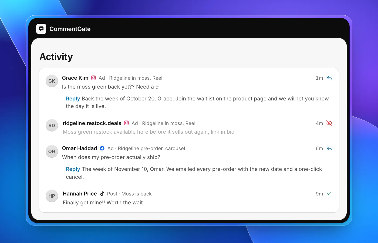Click the Instagram icon next to Grace Kim
Viewport: 378px width, 243px height.
point(93,78)
